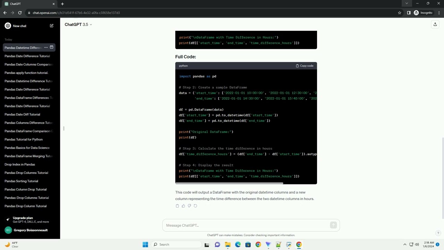Open Pandas Date Diff Tutorial chat

coord(28,115)
